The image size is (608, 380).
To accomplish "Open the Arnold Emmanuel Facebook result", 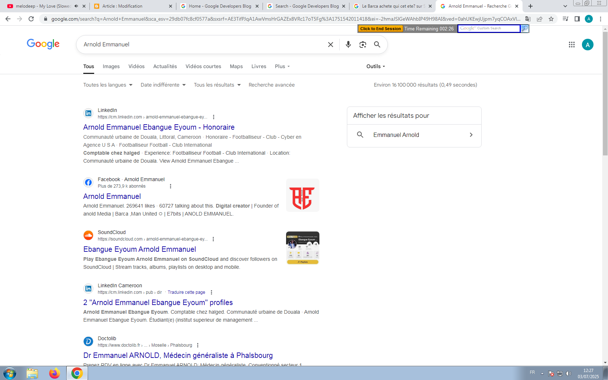I will [x=112, y=196].
